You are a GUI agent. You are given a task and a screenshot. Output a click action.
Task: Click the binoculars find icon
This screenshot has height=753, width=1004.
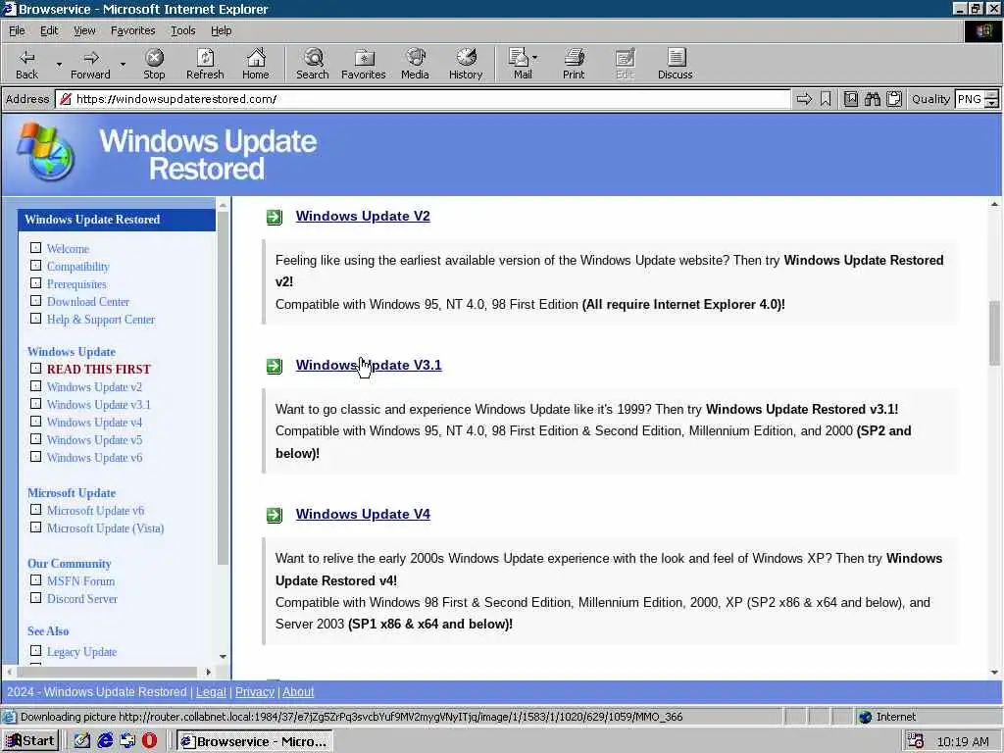(x=872, y=99)
